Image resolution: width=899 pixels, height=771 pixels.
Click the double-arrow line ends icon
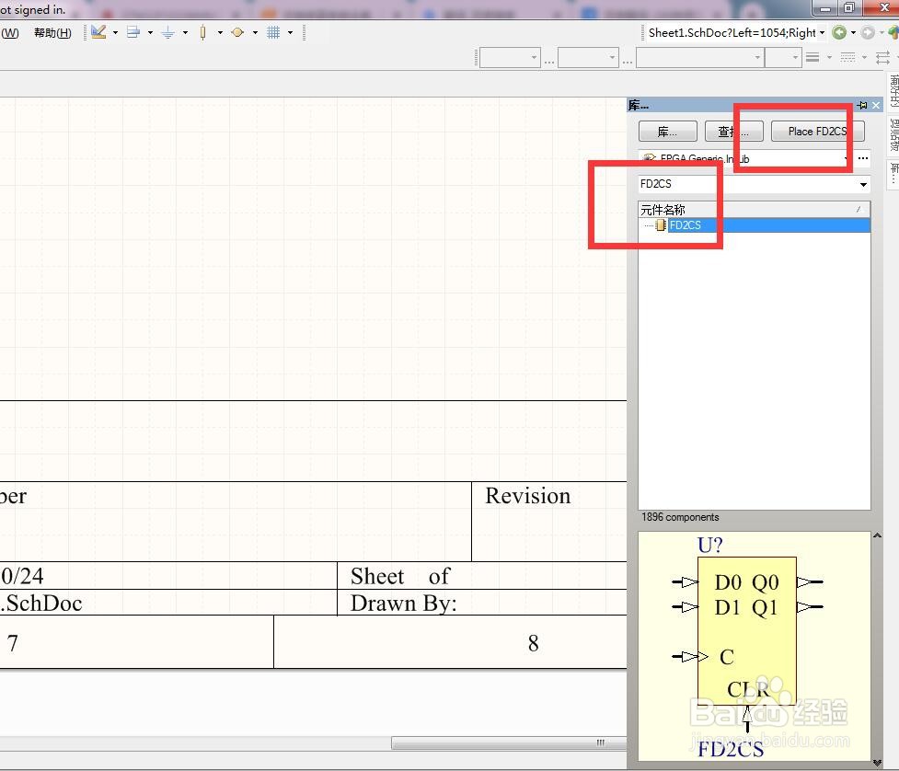tap(883, 57)
